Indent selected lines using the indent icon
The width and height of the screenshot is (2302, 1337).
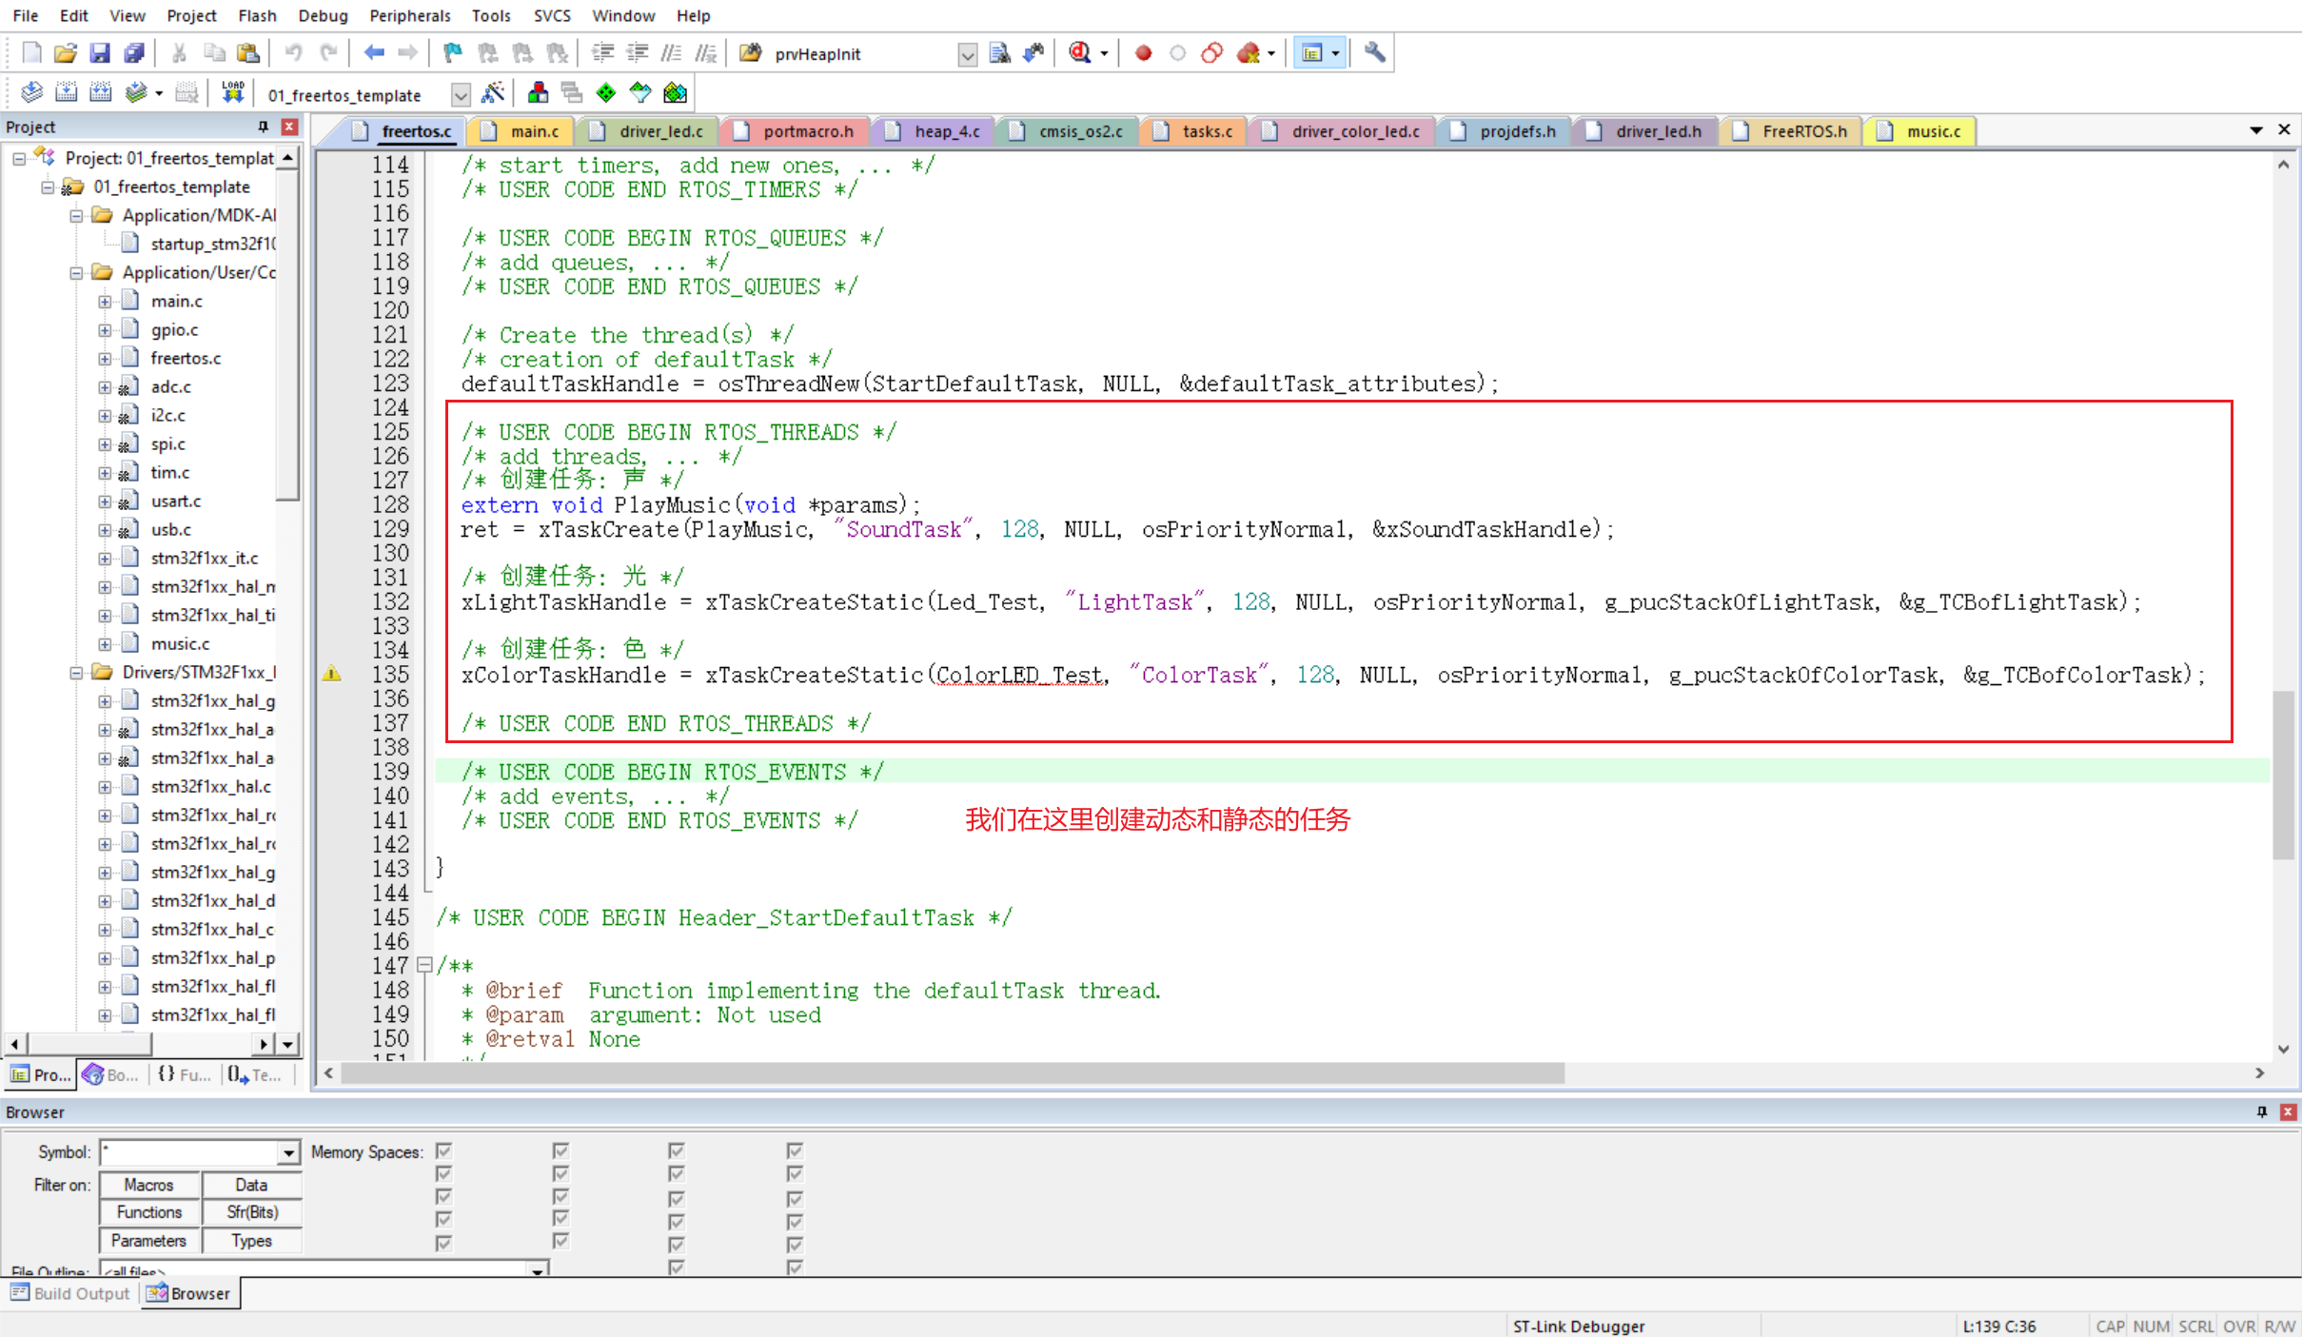(x=602, y=53)
